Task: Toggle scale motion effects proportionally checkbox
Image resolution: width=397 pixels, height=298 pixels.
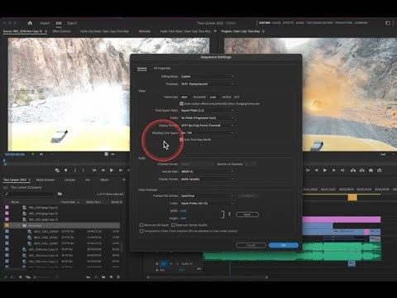Action: (x=181, y=103)
